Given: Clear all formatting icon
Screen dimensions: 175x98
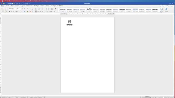Looking at the screenshot, I should pos(32,9).
